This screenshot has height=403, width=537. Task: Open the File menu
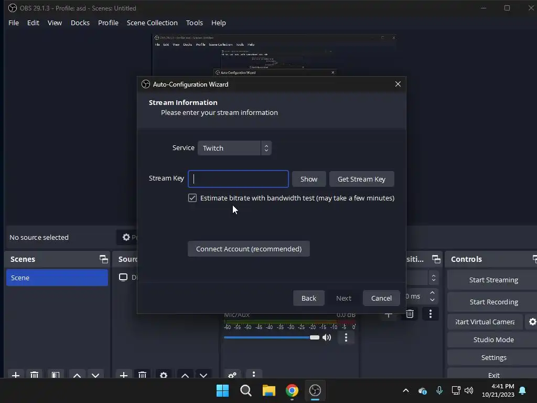(14, 23)
